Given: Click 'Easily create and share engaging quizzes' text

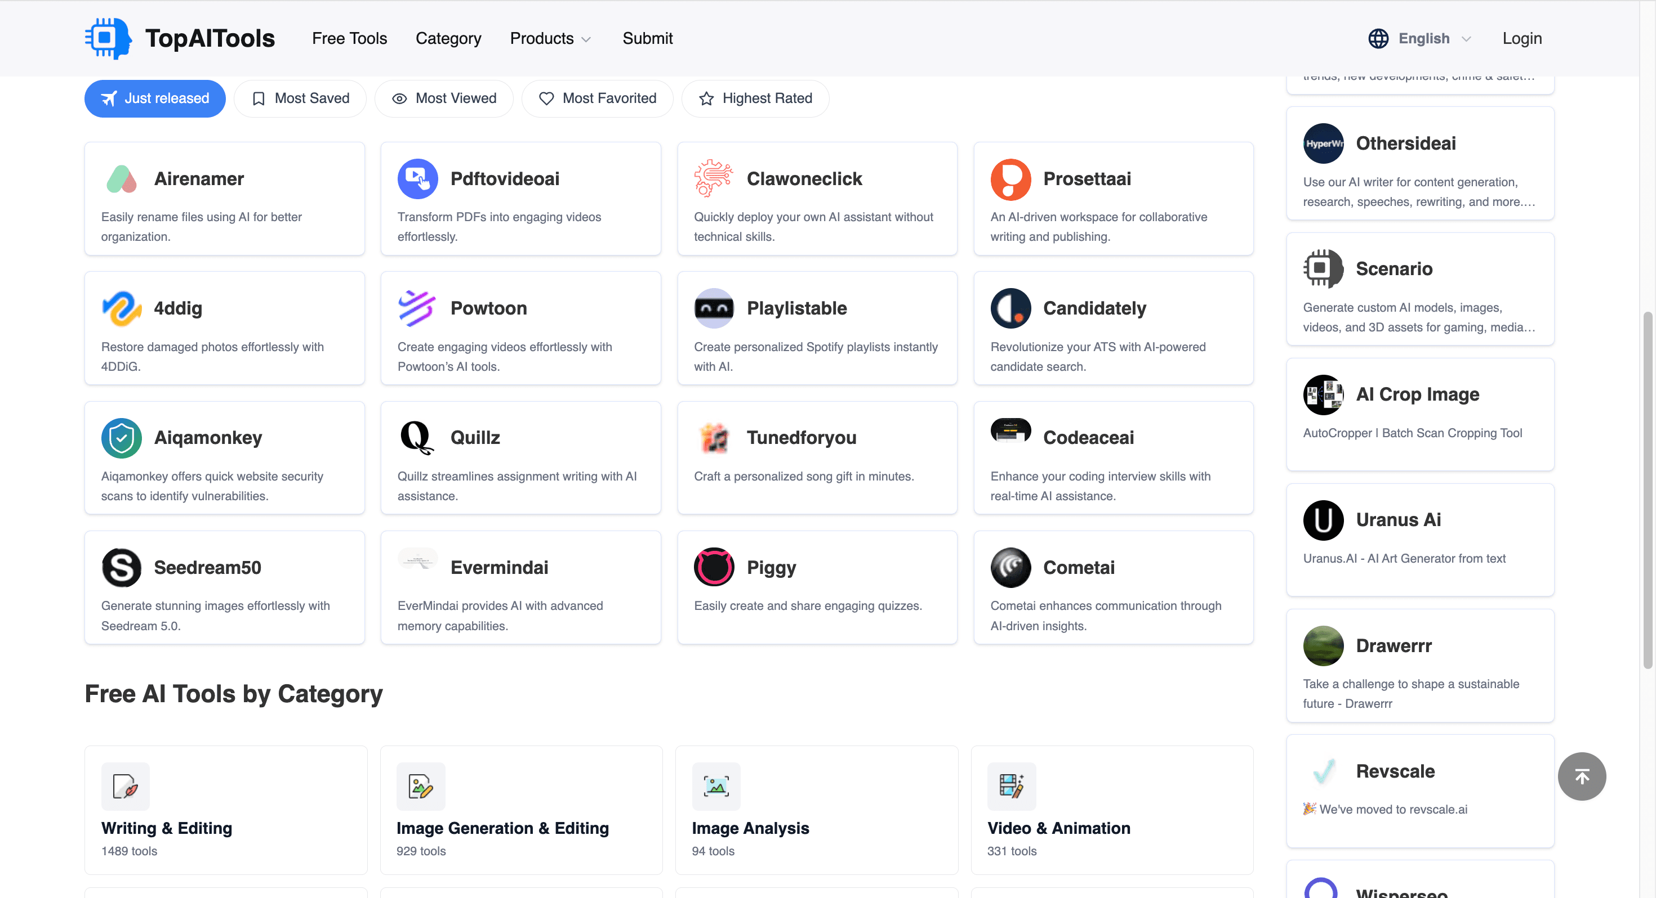Looking at the screenshot, I should tap(808, 607).
